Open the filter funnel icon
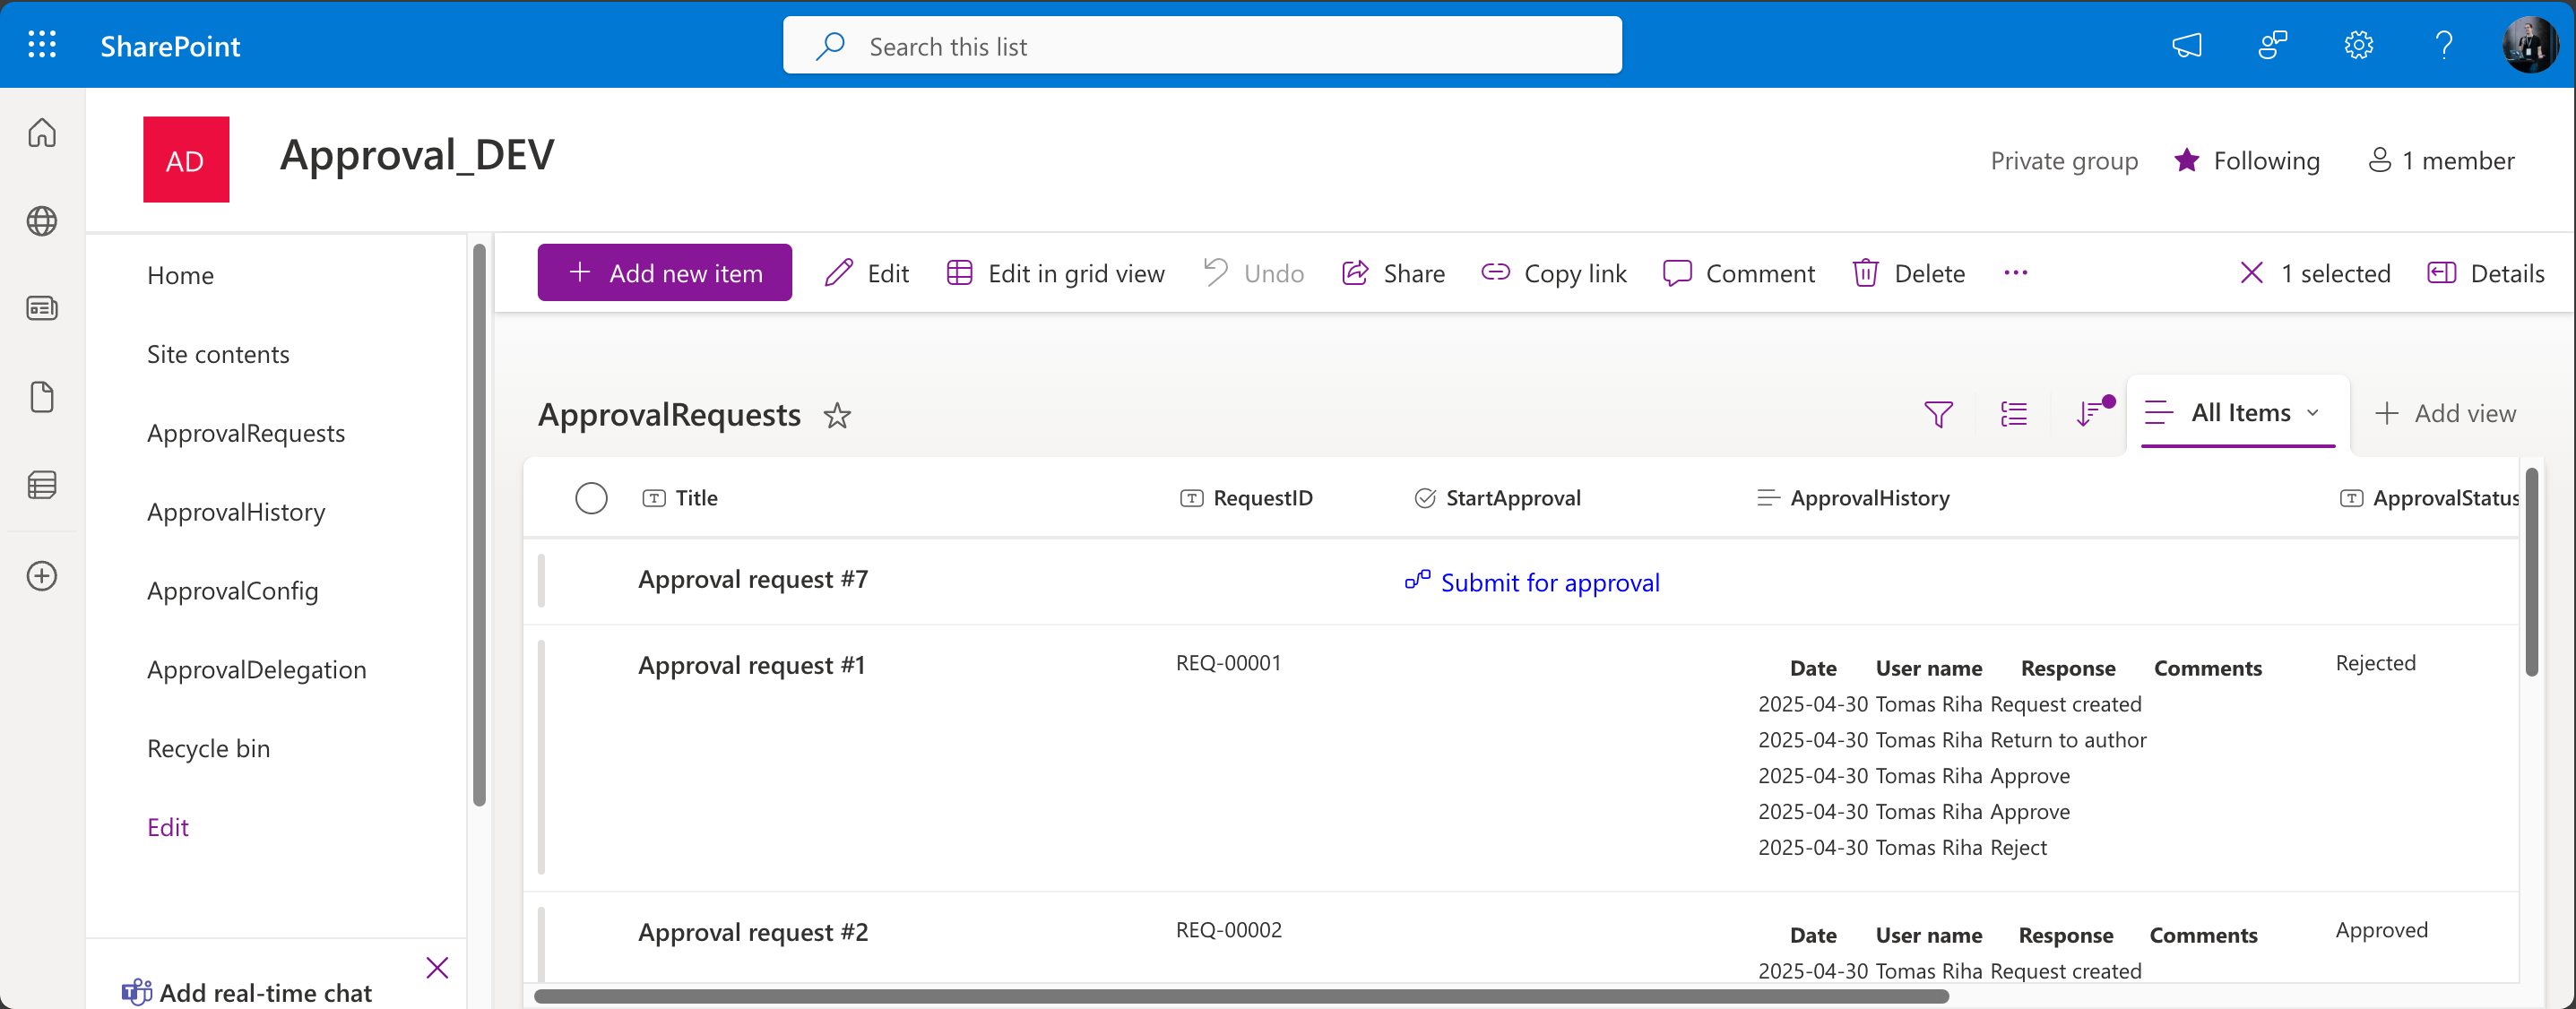Screen dimensions: 2576x1009 tap(1938, 414)
